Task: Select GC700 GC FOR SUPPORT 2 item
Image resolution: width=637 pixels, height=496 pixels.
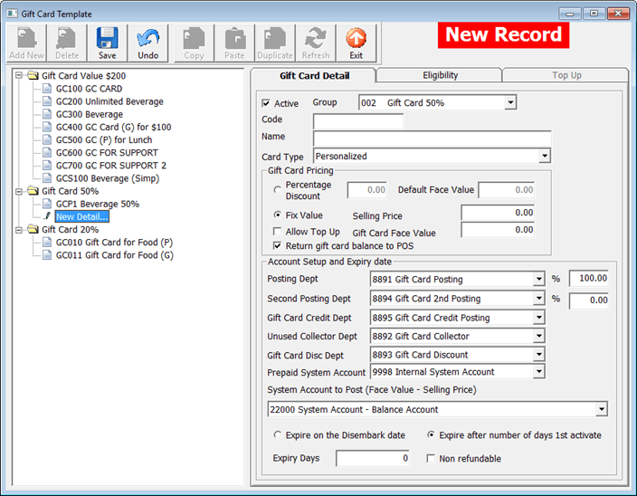Action: point(111,166)
